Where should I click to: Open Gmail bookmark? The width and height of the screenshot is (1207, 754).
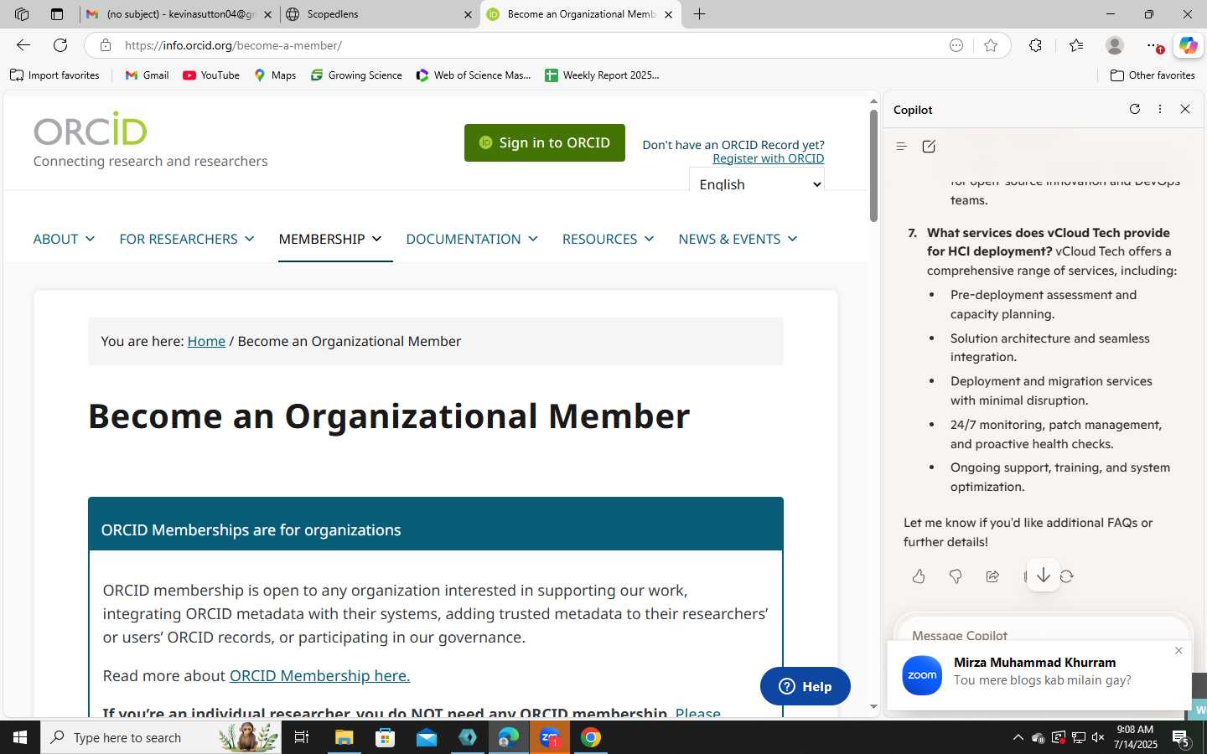pyautogui.click(x=147, y=75)
